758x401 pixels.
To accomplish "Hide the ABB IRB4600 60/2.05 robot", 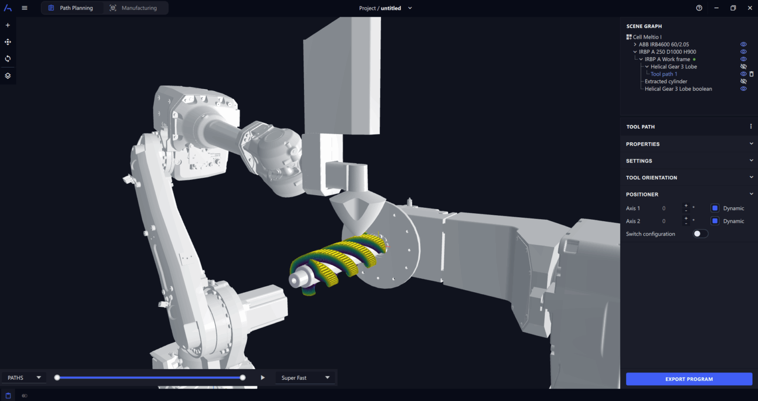I will pyautogui.click(x=744, y=44).
